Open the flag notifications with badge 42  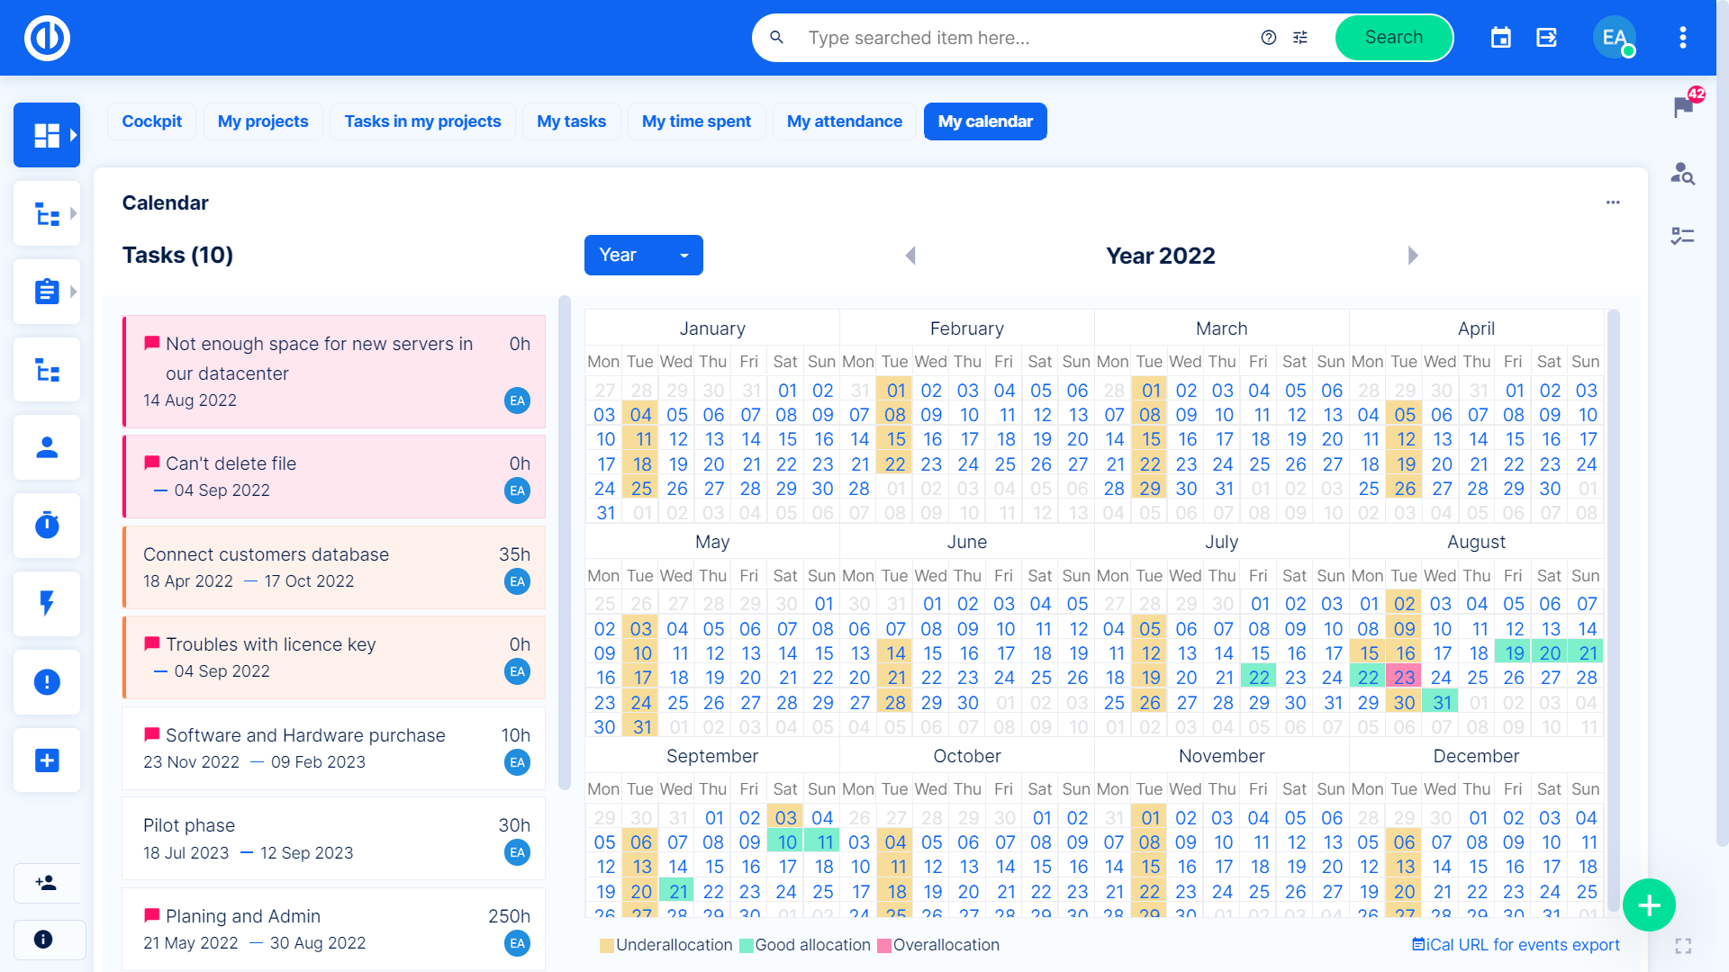point(1682,107)
